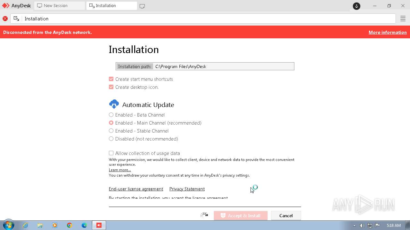
Task: Open the More information link
Action: tap(388, 32)
